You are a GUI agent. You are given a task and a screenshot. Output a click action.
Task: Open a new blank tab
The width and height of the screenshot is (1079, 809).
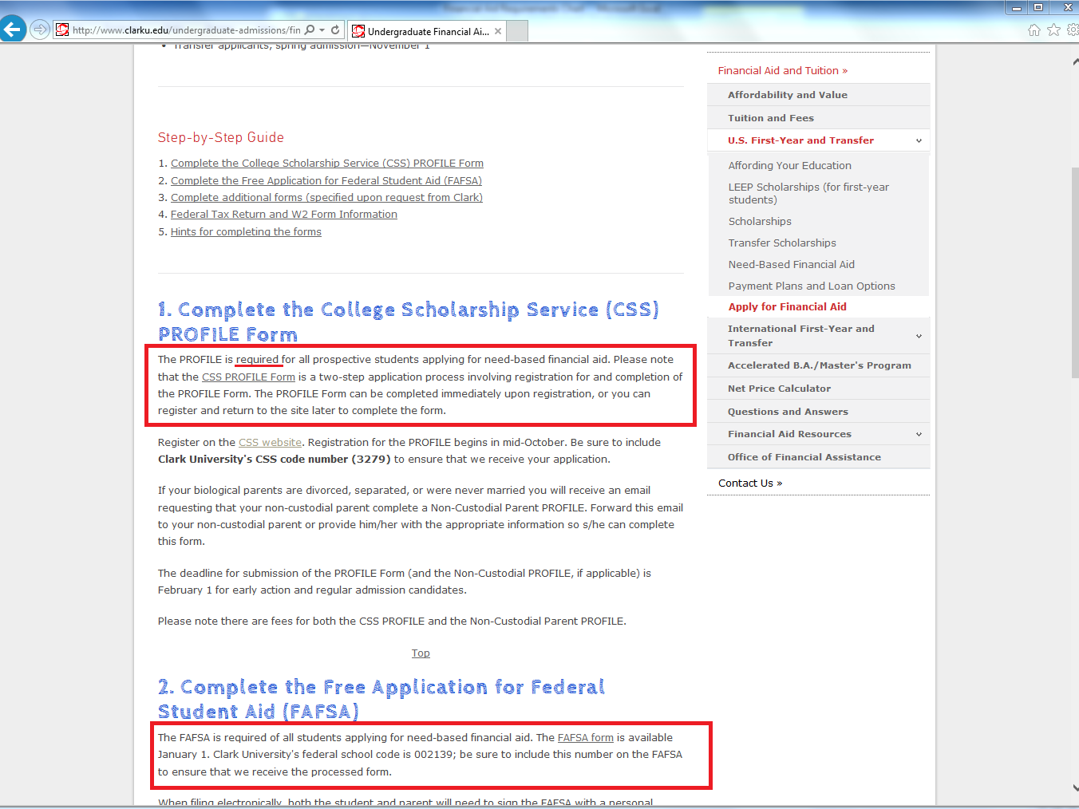517,31
